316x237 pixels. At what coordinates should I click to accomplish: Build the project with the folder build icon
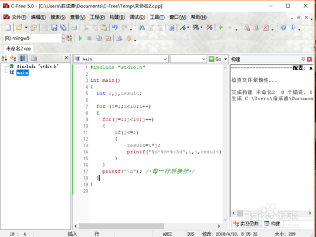tap(108, 38)
